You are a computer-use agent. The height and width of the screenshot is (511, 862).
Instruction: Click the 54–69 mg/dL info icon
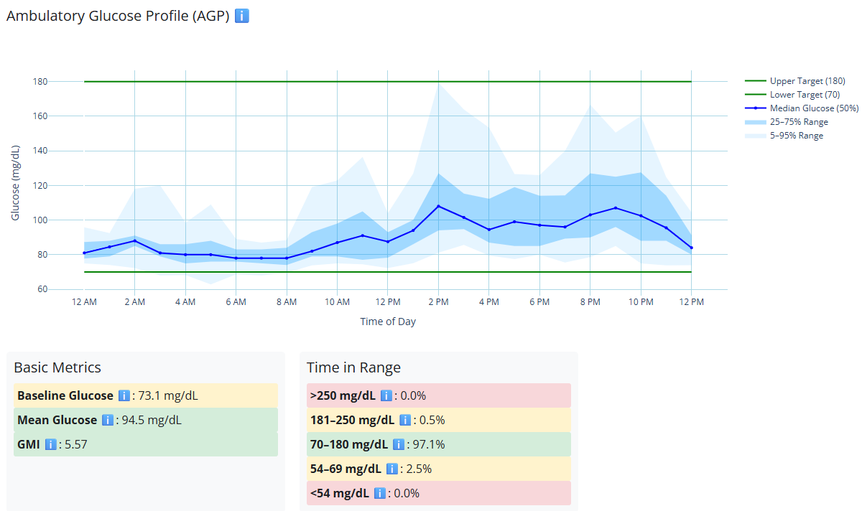coord(391,469)
